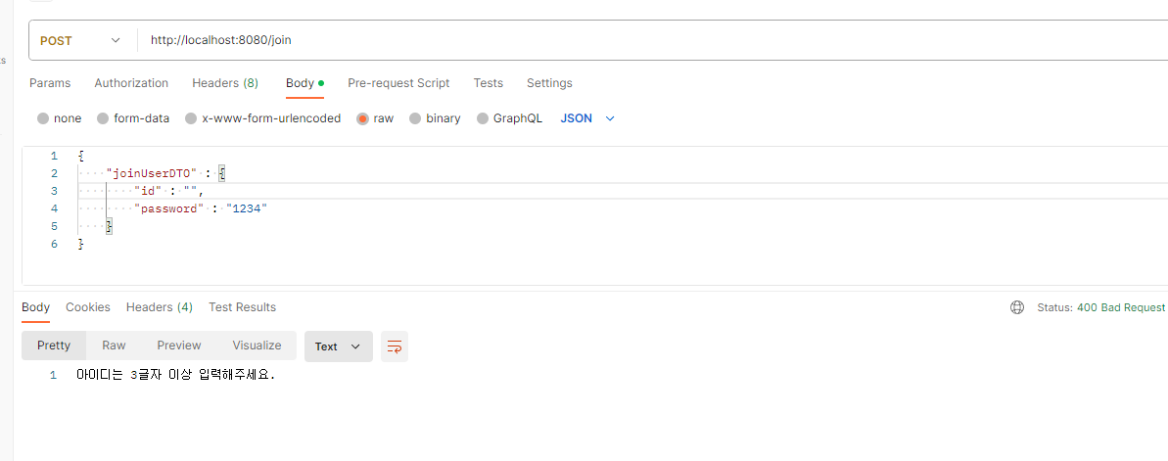Image resolution: width=1168 pixels, height=461 pixels.
Task: Click the 400 Bad Request status
Action: point(1120,307)
